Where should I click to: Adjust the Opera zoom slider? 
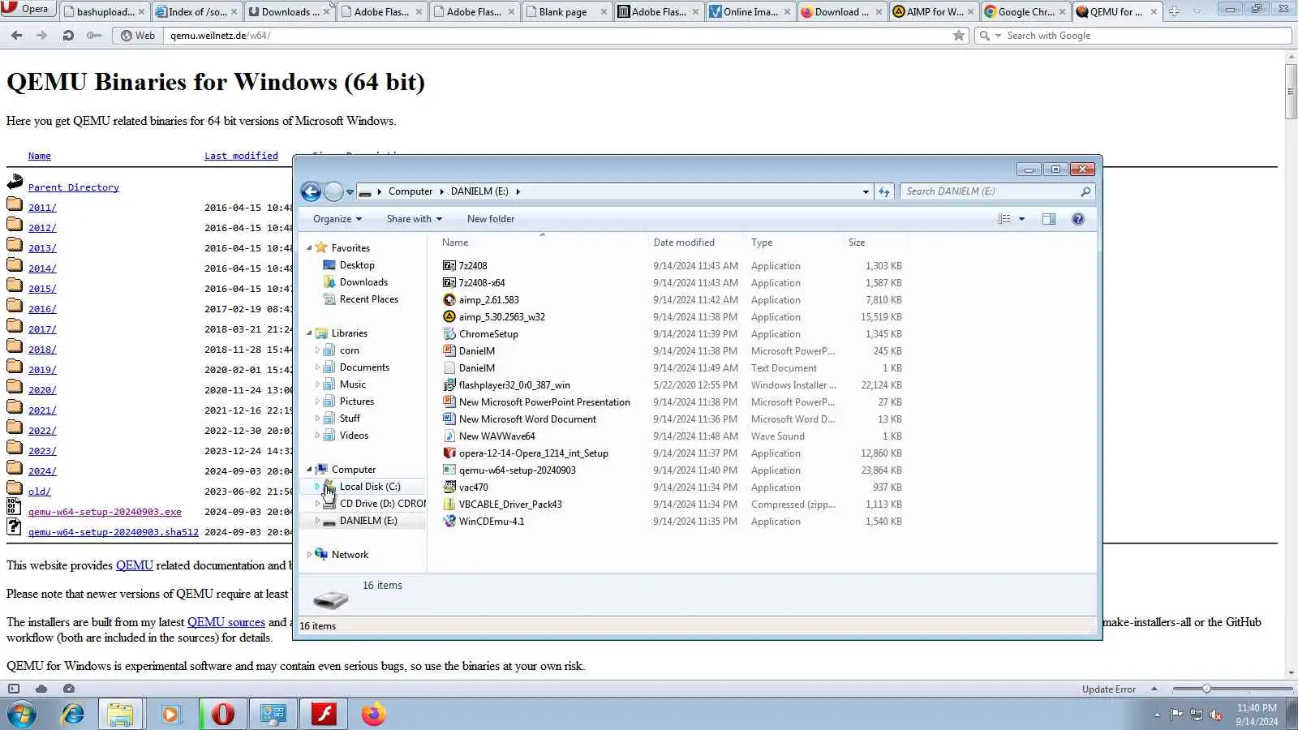[x=1206, y=689]
